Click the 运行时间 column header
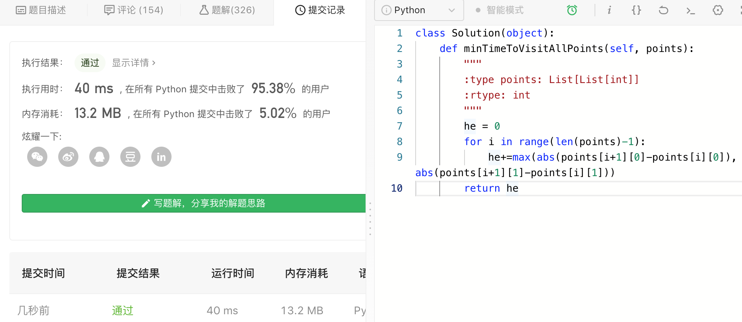The height and width of the screenshot is (322, 742). click(x=233, y=274)
